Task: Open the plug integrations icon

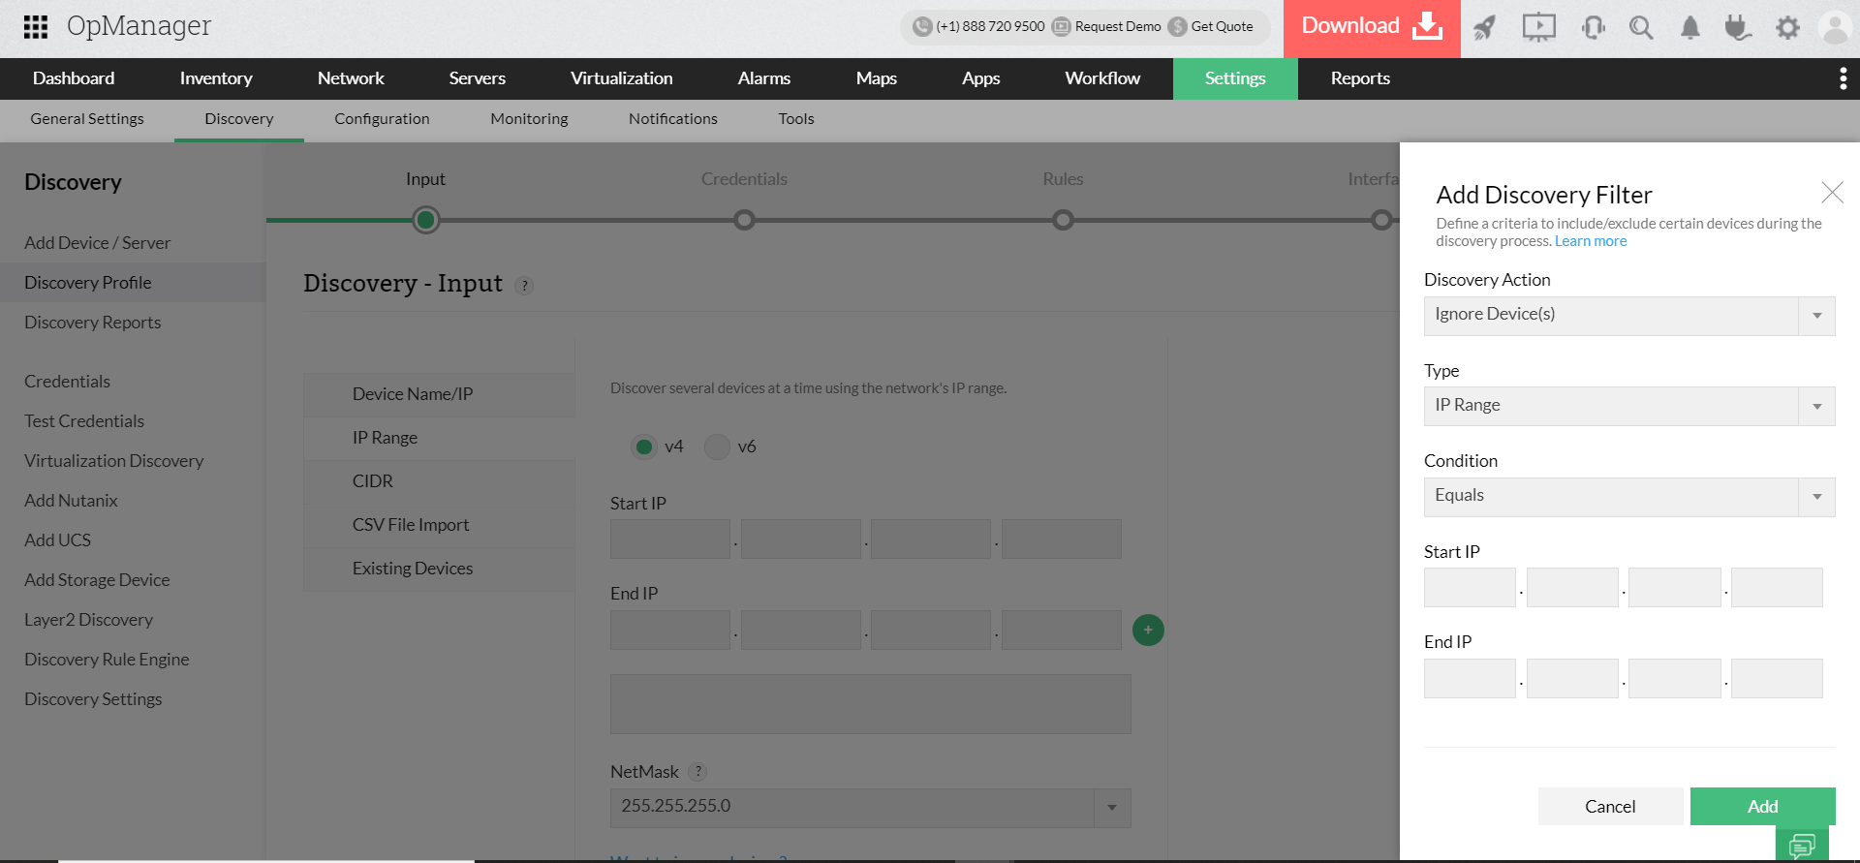Action: 1738,28
